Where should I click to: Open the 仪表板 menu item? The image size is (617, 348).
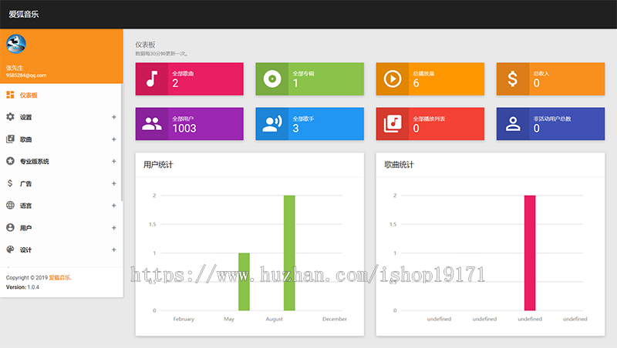click(x=61, y=95)
